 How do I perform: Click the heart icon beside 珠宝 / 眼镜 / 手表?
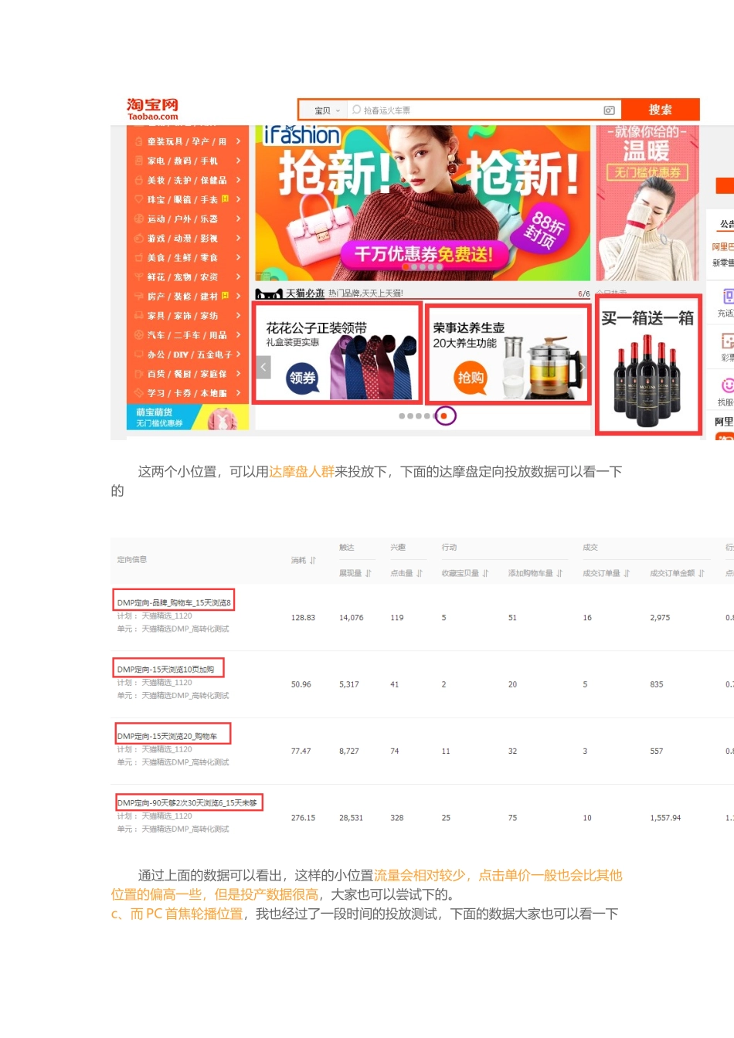(x=138, y=199)
